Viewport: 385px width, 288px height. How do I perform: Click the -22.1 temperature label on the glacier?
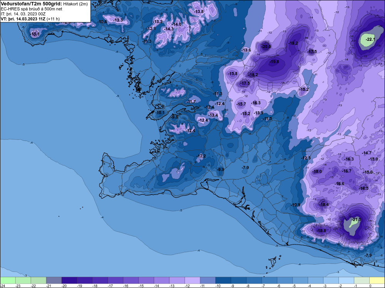pyautogui.click(x=370, y=39)
